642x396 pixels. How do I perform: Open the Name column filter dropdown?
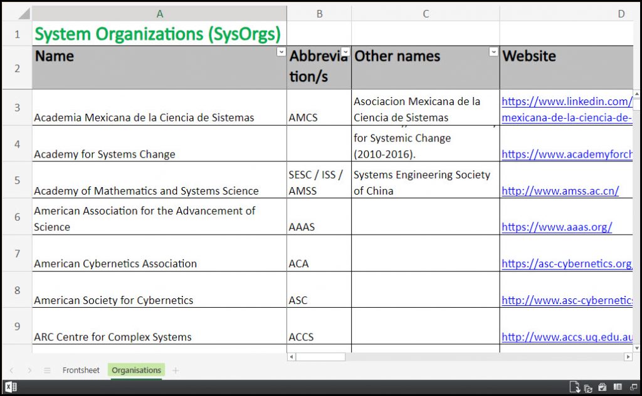click(x=281, y=53)
